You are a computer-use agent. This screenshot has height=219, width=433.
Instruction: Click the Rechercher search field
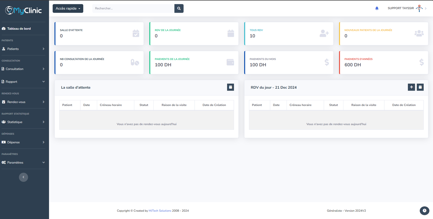pyautogui.click(x=133, y=8)
